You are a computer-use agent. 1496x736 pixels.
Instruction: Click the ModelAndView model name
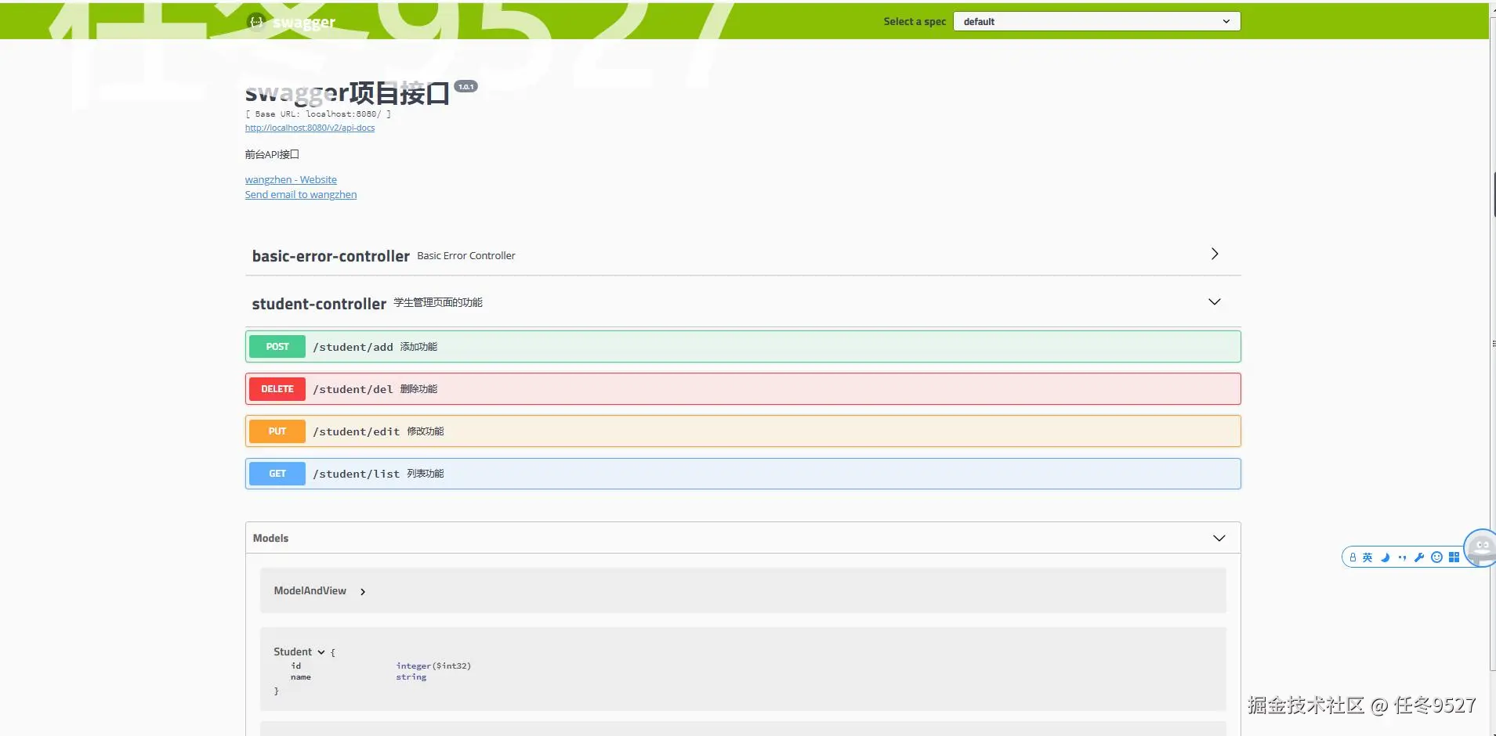tap(310, 591)
